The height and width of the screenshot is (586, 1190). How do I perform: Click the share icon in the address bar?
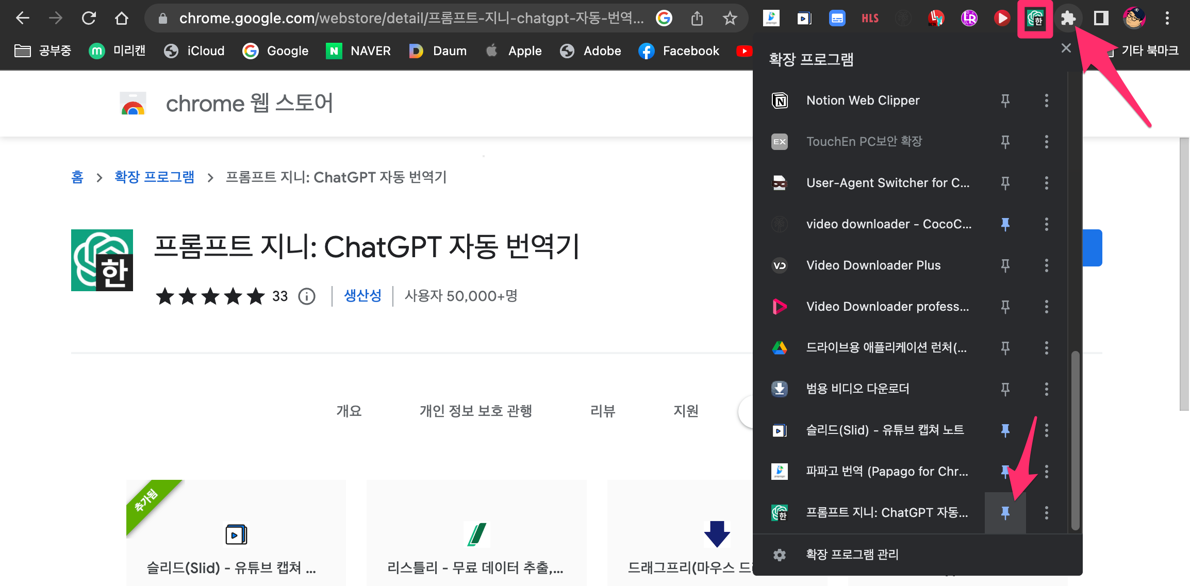pyautogui.click(x=697, y=19)
